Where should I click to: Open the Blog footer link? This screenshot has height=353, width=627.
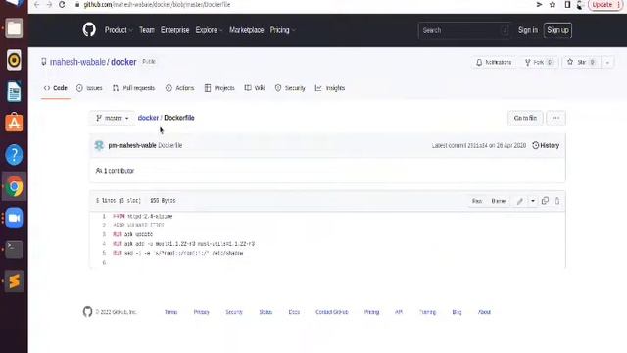(x=457, y=312)
